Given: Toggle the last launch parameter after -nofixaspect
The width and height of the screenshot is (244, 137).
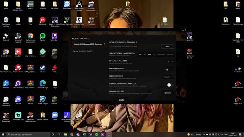Looking at the screenshot, I should (x=170, y=54).
